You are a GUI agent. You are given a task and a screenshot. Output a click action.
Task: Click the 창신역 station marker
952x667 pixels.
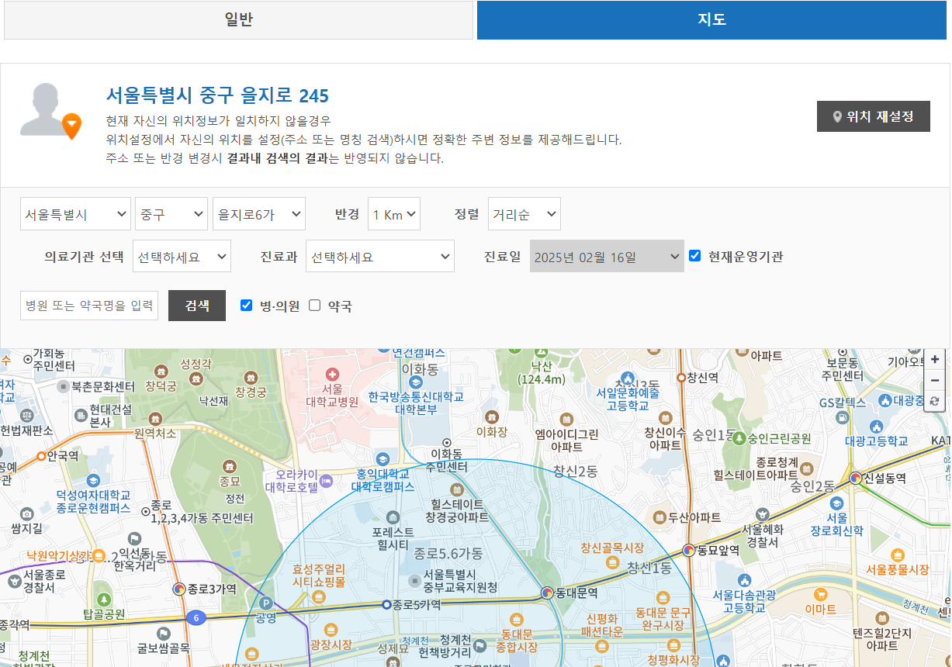click(681, 378)
